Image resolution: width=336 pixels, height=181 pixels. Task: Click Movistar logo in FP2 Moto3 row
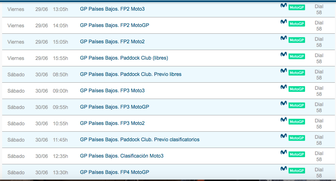[284, 5]
